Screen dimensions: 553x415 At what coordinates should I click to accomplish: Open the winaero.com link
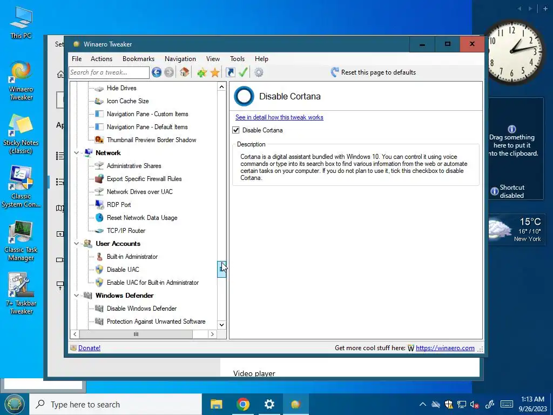[x=445, y=348]
